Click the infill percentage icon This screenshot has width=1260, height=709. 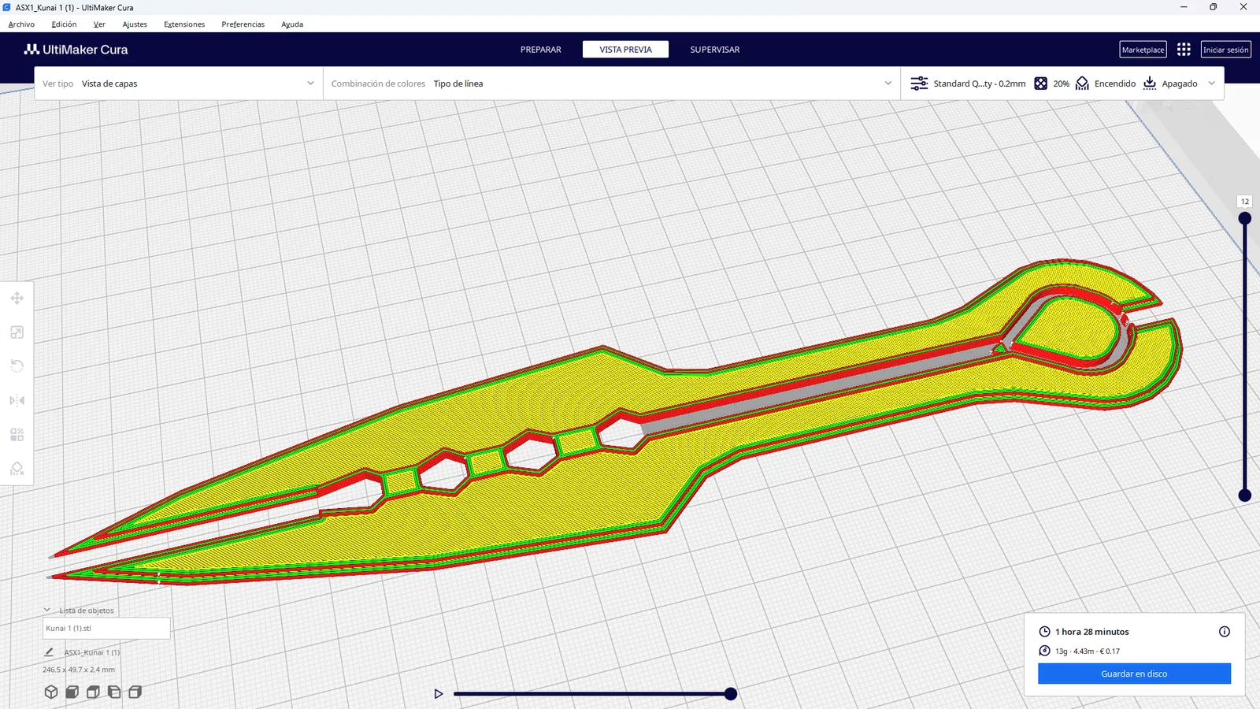point(1040,84)
